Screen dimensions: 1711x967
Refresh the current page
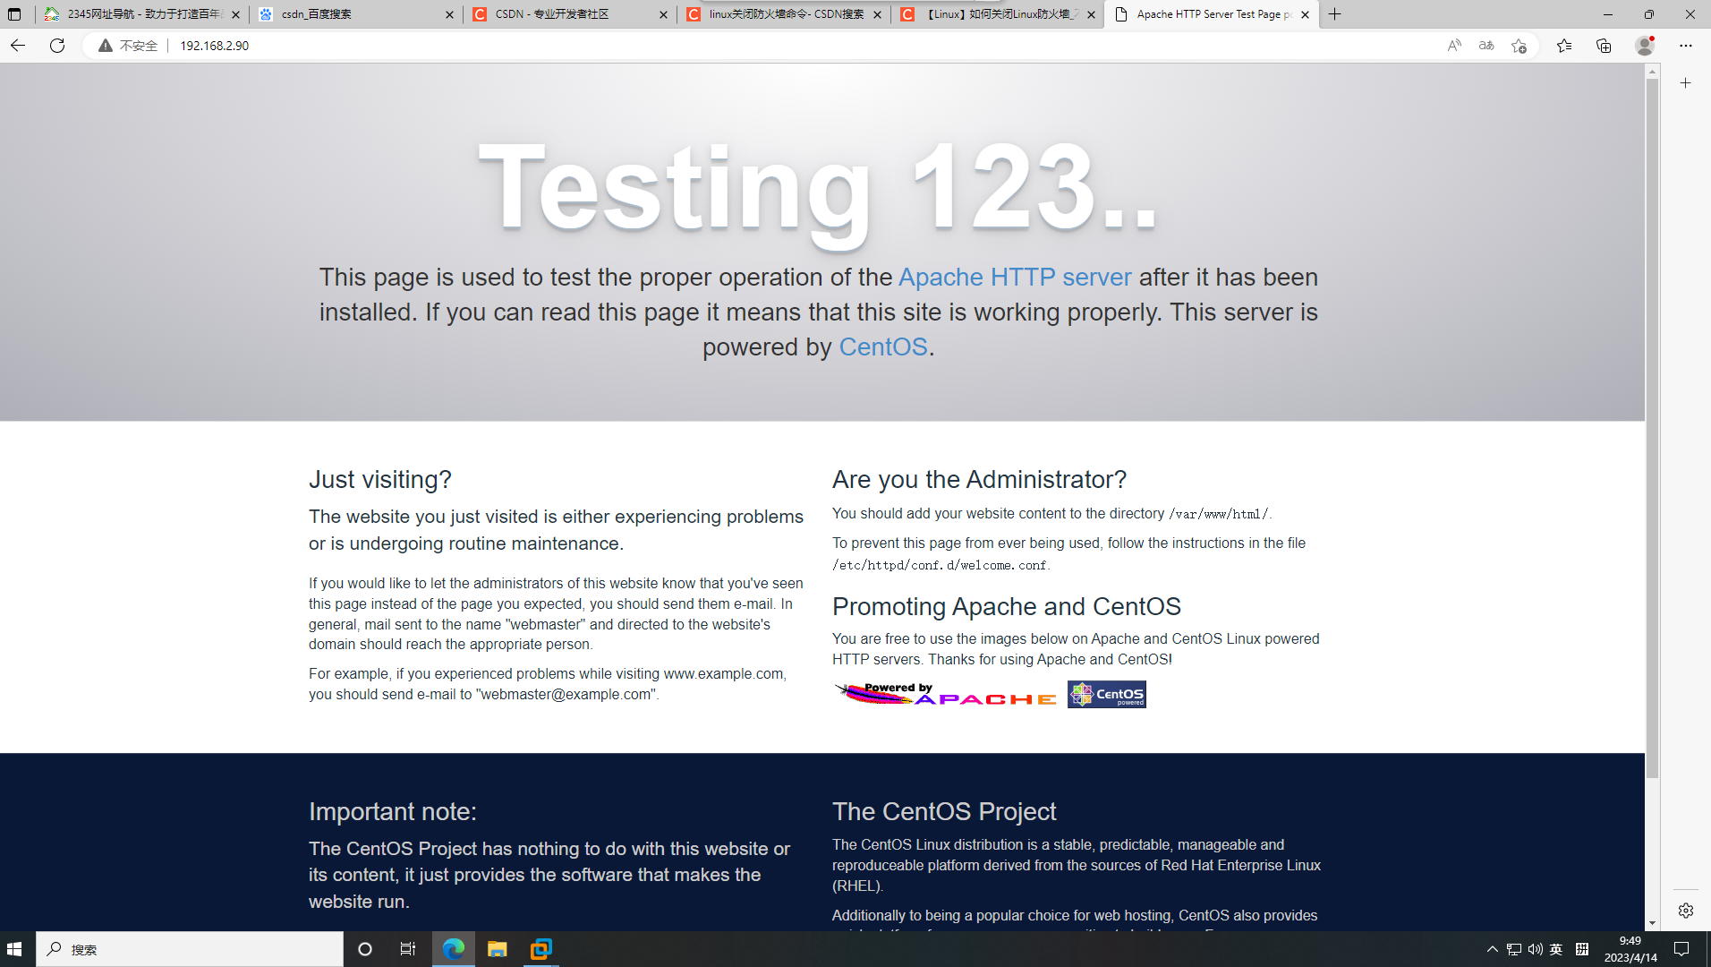click(57, 46)
